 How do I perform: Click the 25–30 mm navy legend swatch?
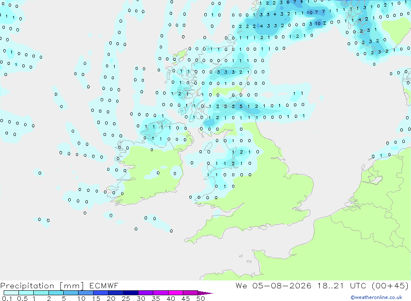(x=131, y=293)
